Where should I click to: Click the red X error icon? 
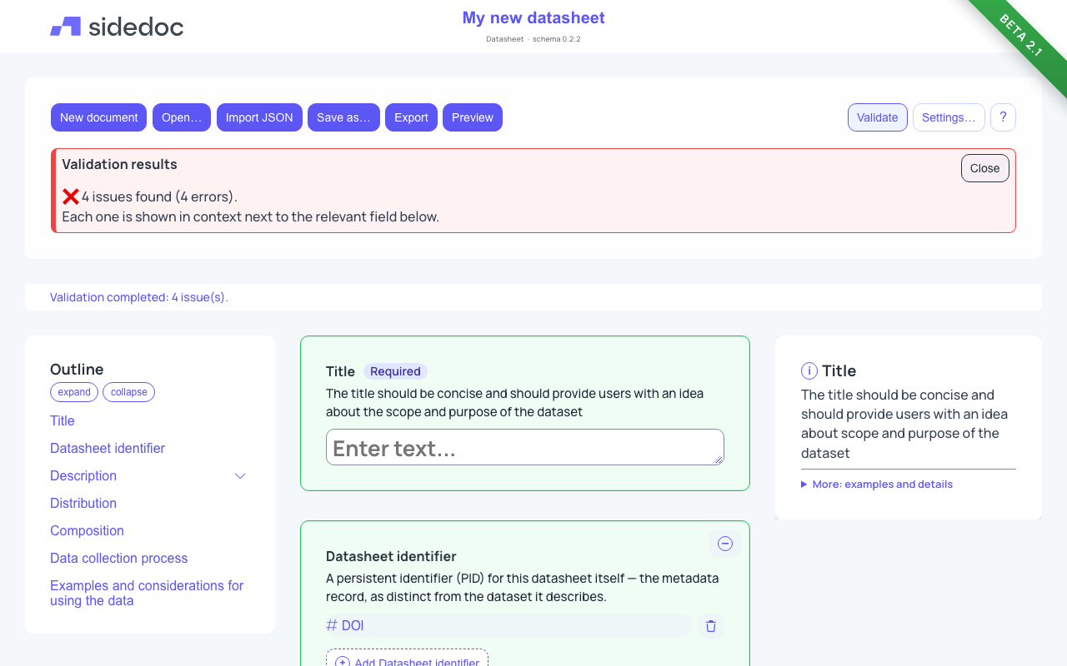point(71,196)
